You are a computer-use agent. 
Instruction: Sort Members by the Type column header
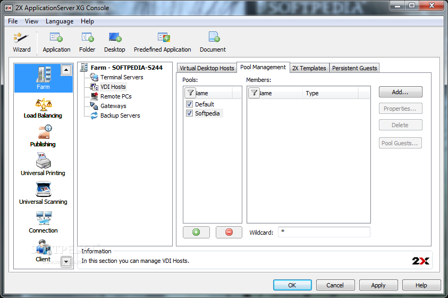pos(330,93)
